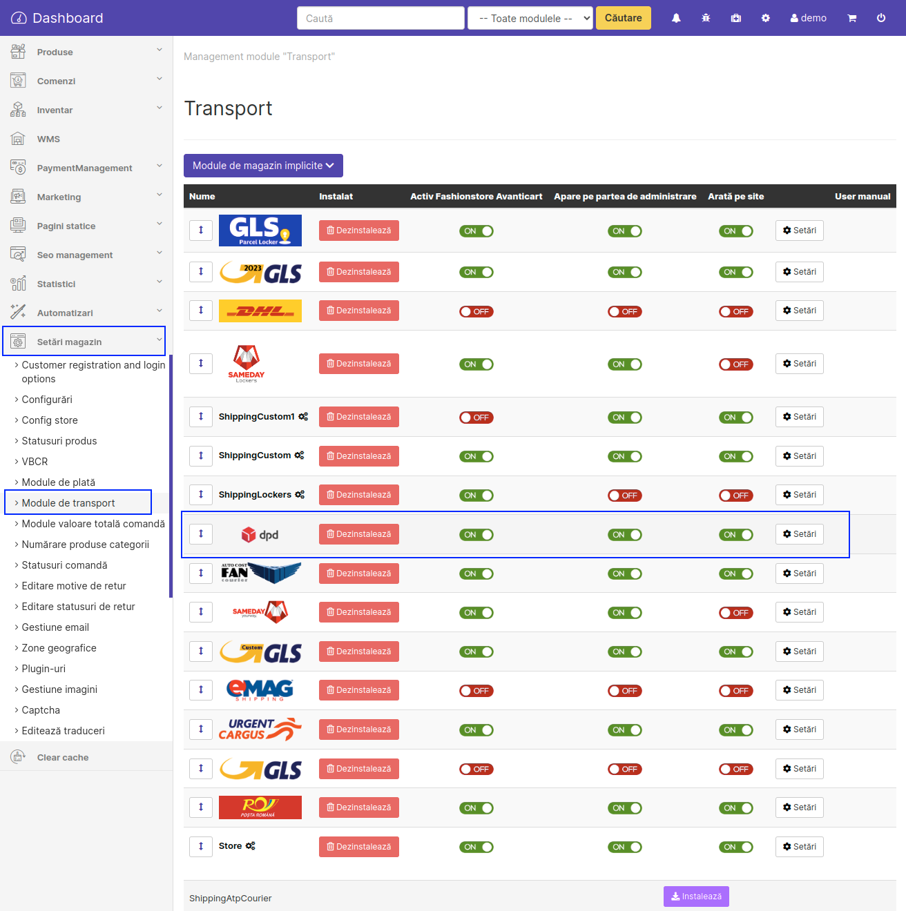
Task: Toggle ShippingLockers administration side switch
Action: 625,496
